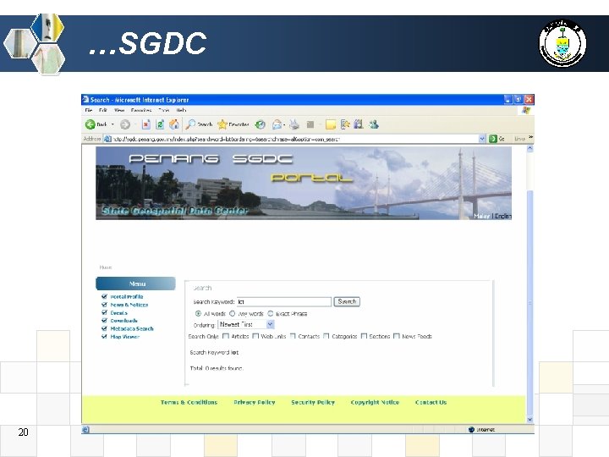Image resolution: width=609 pixels, height=457 pixels.
Task: Click the Back navigation arrow icon
Action: coord(91,124)
